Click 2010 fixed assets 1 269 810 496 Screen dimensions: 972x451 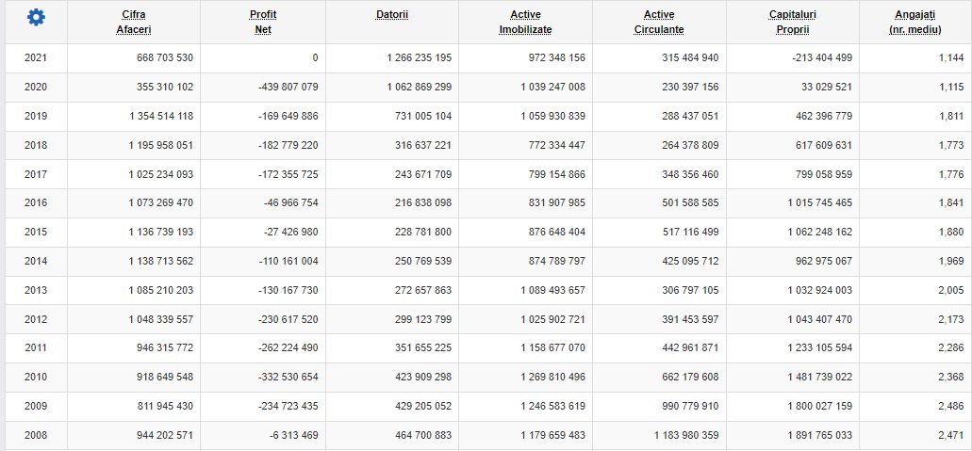(x=553, y=377)
